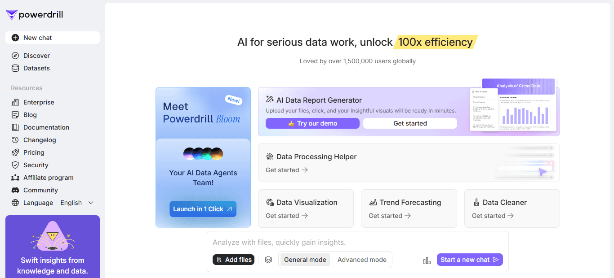The width and height of the screenshot is (614, 278).
Task: Click the layers icon beside Add files
Action: pyautogui.click(x=268, y=260)
